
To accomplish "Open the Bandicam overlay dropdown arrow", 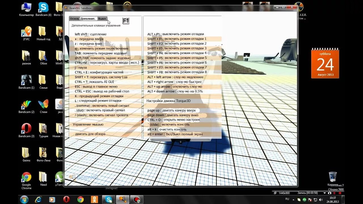I will (325, 193).
